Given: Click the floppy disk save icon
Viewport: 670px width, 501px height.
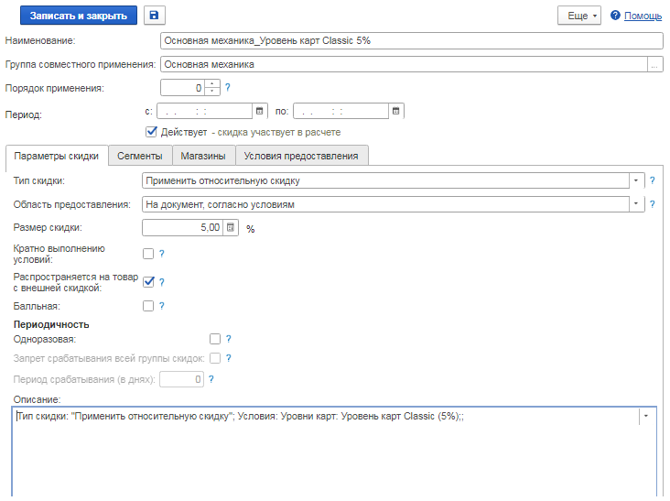Looking at the screenshot, I should coord(155,16).
